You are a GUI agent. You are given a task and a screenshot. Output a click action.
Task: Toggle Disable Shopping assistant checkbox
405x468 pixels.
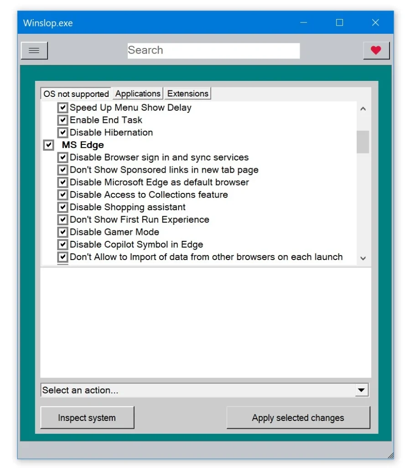63,207
